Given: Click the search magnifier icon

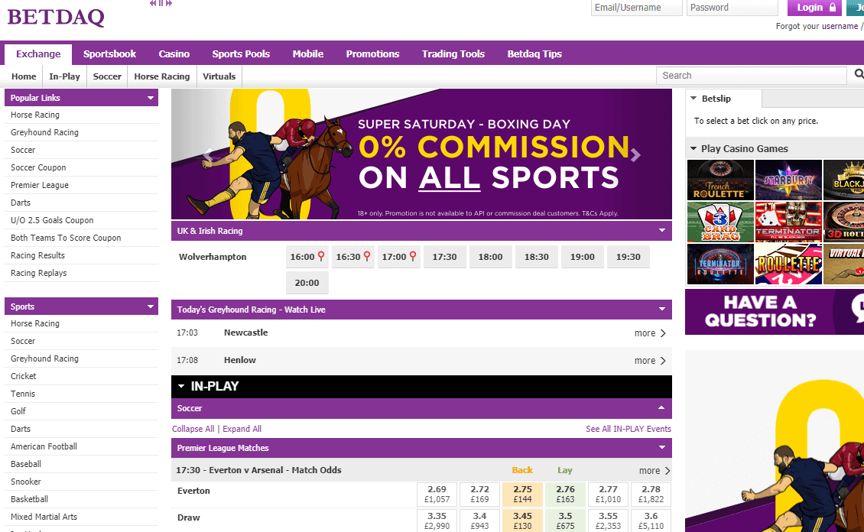Looking at the screenshot, I should 859,74.
